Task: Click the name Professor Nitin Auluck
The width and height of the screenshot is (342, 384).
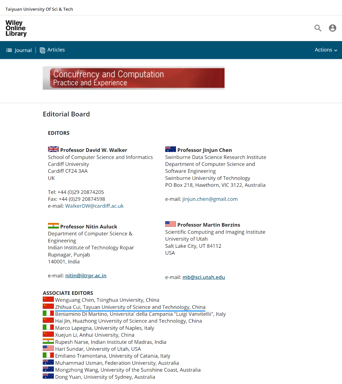Action: 89,227
